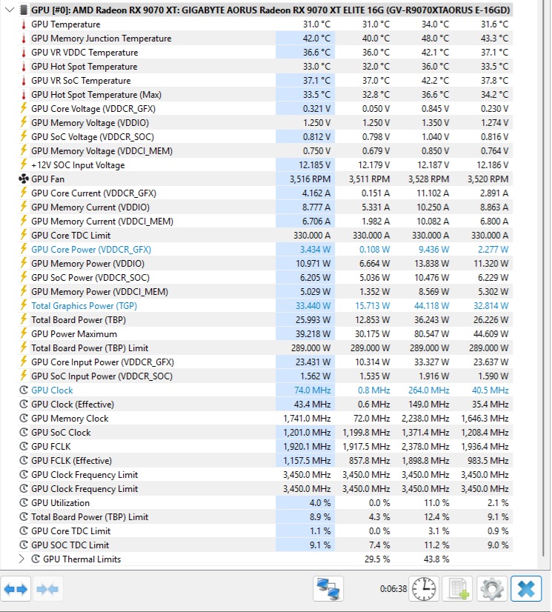Click clock icon beside GPU SOC TDC Limit
Screen dimensions: 552x612
24,545
